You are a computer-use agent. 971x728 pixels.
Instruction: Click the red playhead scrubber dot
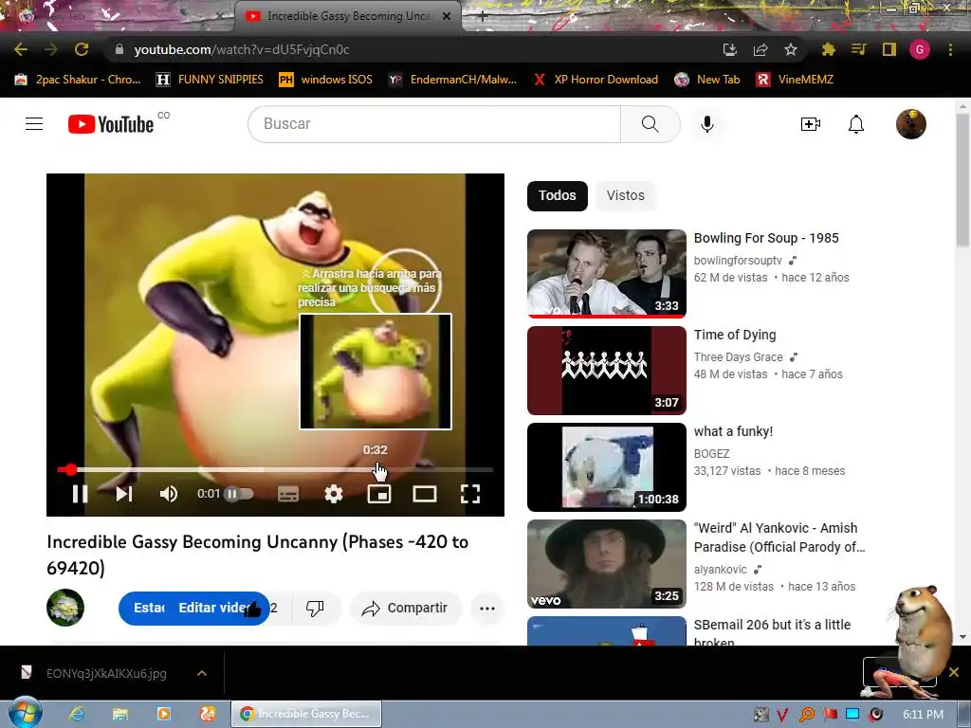70,470
